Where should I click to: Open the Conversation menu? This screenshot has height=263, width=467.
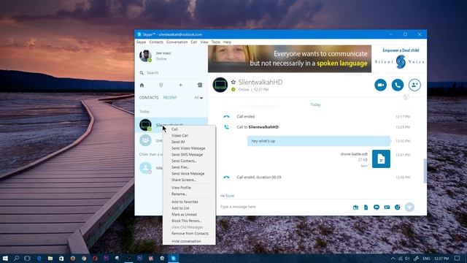(177, 42)
